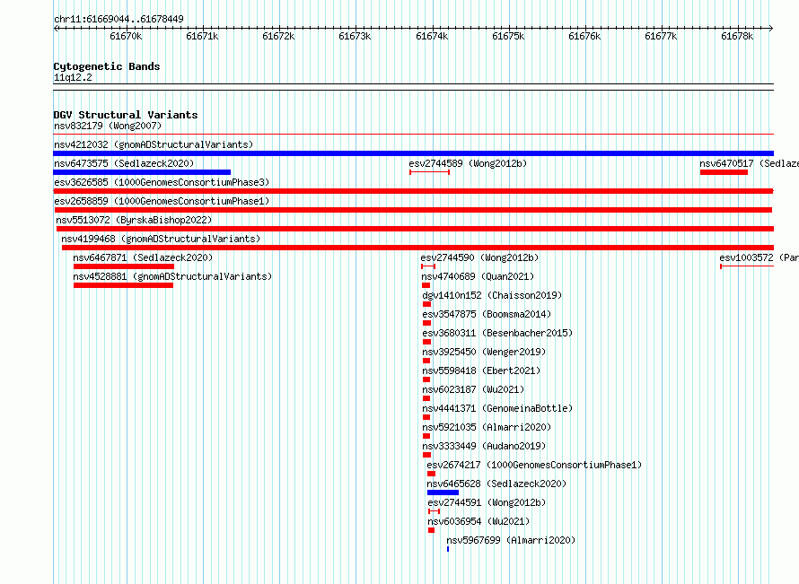Select the small red block under nsv4740689

pyautogui.click(x=426, y=285)
